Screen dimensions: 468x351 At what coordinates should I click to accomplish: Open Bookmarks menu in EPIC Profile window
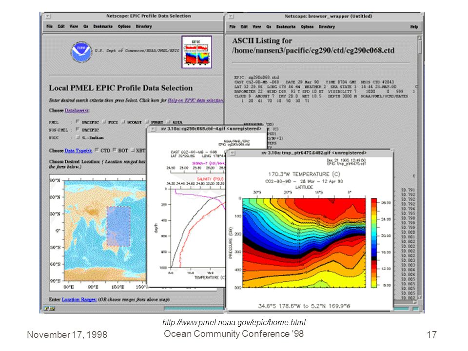(x=103, y=26)
